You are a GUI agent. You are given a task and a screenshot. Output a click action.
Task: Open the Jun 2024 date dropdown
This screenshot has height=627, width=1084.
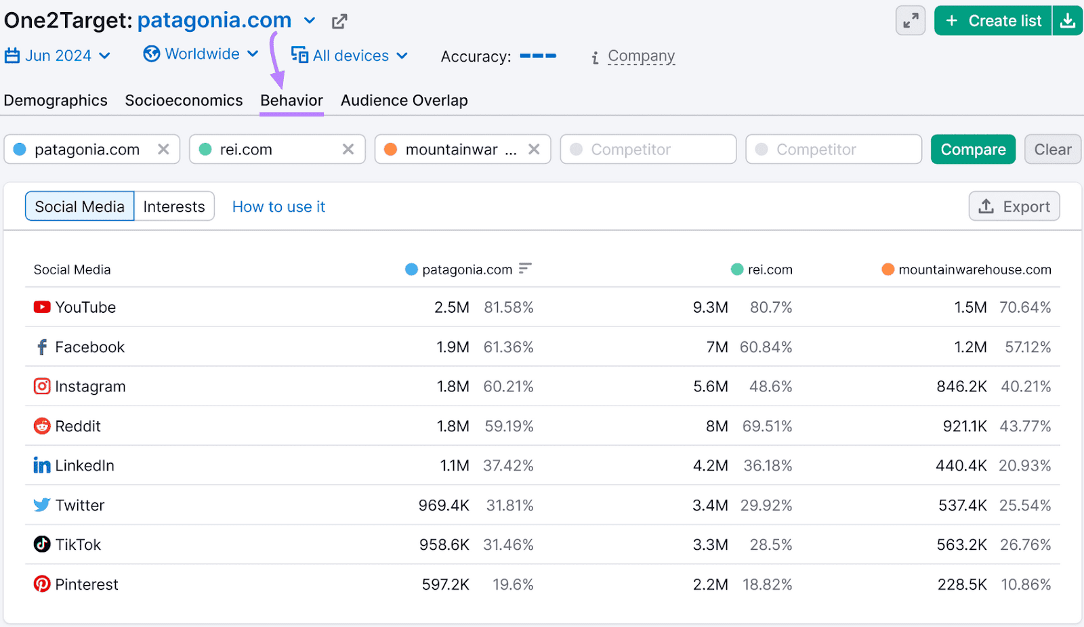58,56
